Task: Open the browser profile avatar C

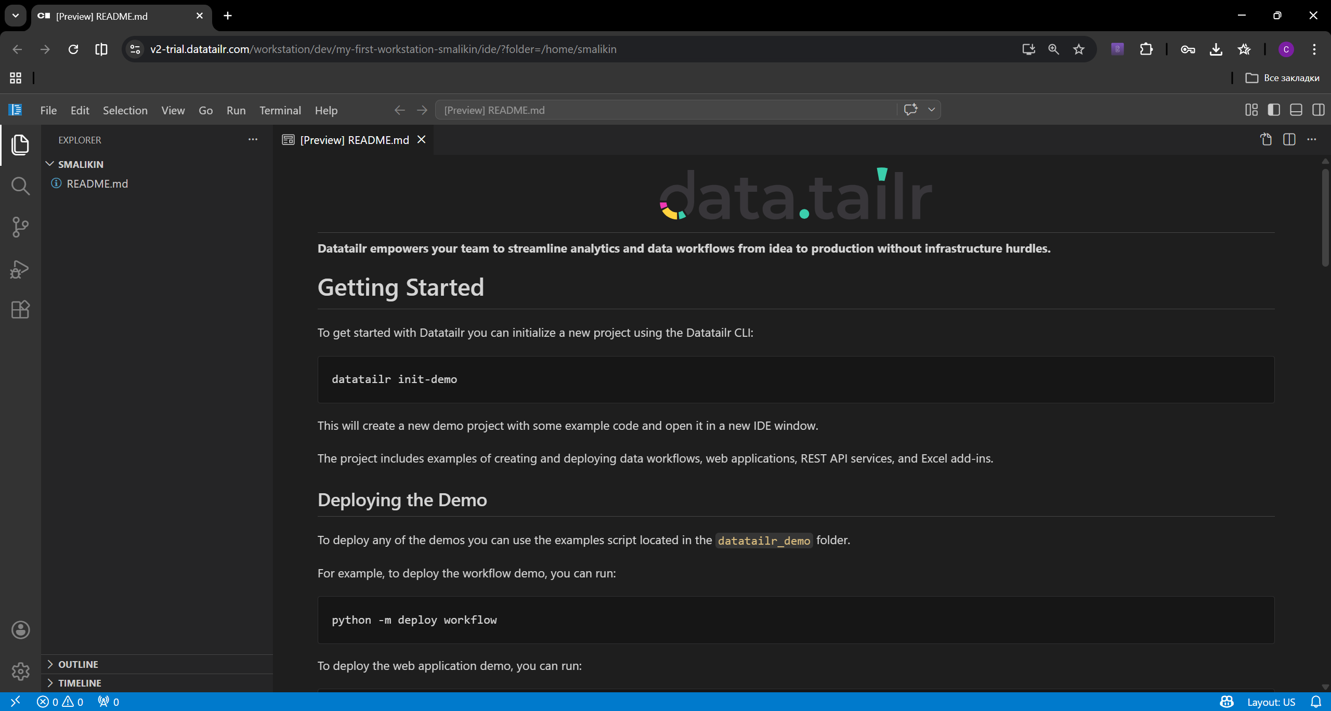Action: (x=1286, y=49)
